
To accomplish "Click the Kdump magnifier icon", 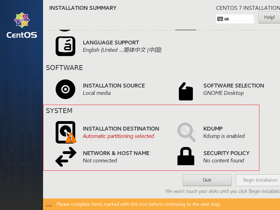I will pyautogui.click(x=186, y=132).
